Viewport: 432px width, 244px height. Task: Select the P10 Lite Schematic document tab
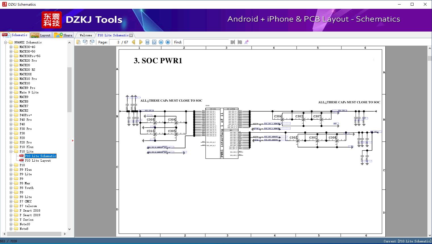(x=113, y=35)
